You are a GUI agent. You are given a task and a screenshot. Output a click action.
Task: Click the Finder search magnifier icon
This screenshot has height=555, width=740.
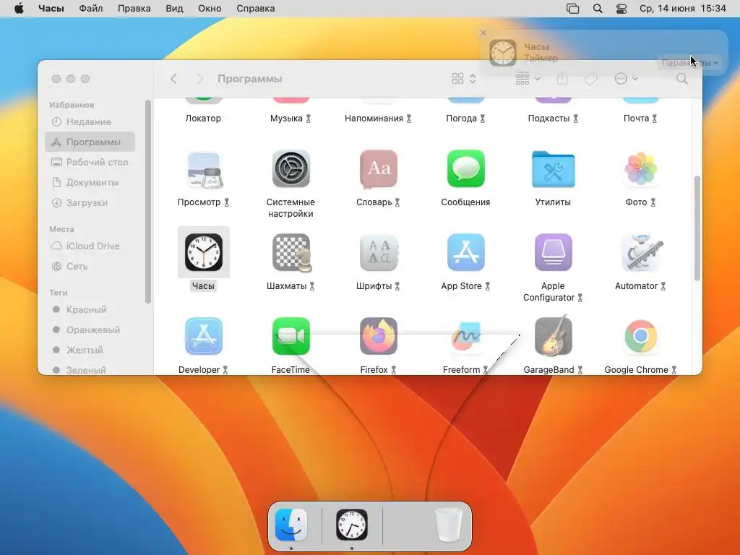[682, 79]
